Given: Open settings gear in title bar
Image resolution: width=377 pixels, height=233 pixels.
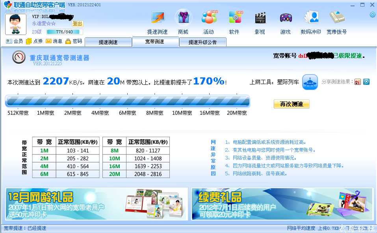Looking at the screenshot, I should tap(372, 15).
